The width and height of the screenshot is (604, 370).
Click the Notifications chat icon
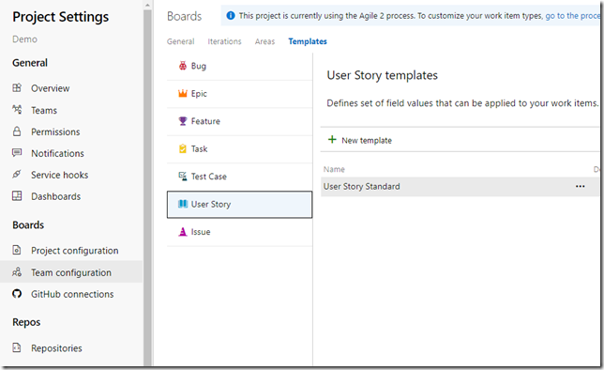[17, 153]
